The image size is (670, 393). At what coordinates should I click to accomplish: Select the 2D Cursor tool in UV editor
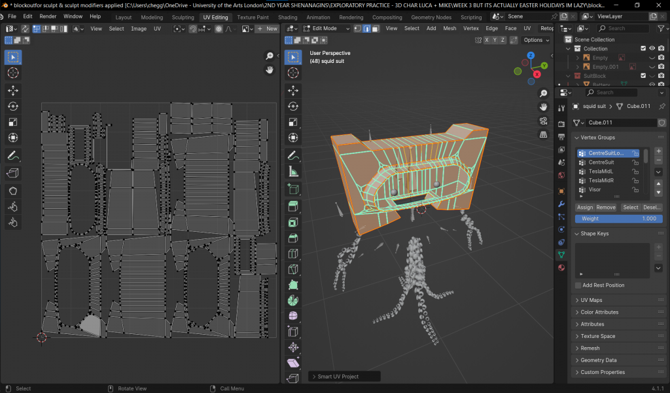(x=13, y=73)
